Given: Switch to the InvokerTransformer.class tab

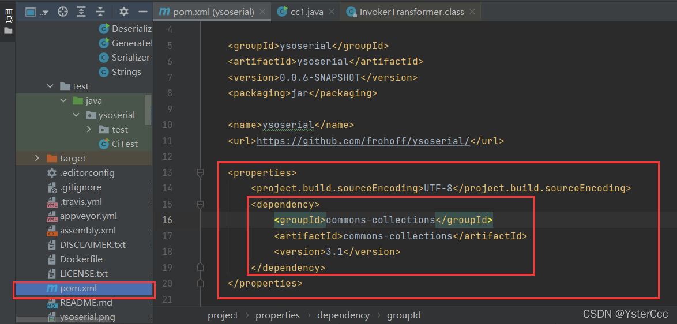Looking at the screenshot, I should coord(410,12).
